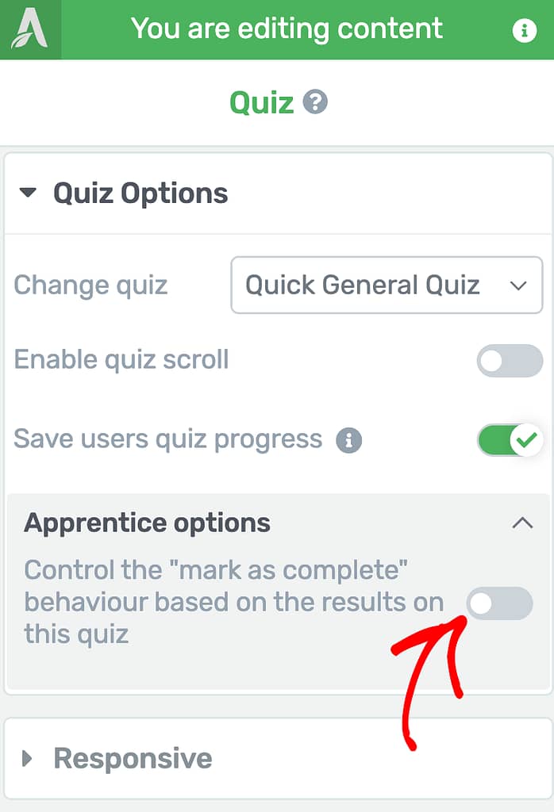The height and width of the screenshot is (812, 554).
Task: Click the Quiz Options section title
Action: tap(140, 193)
